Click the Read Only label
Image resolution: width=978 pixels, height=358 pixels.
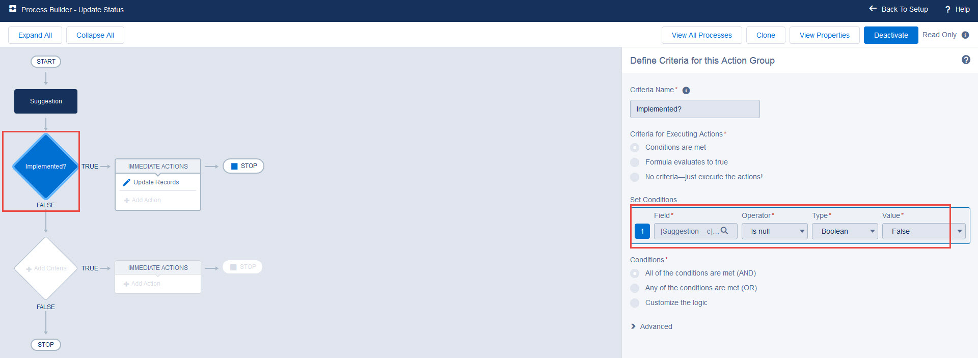[939, 35]
